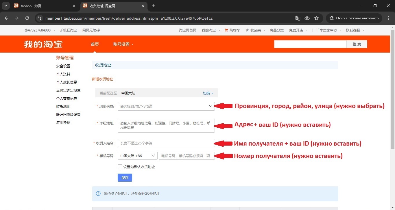Close the 收货地址-淘宝网 tab
The height and width of the screenshot is (210, 395).
143,6
